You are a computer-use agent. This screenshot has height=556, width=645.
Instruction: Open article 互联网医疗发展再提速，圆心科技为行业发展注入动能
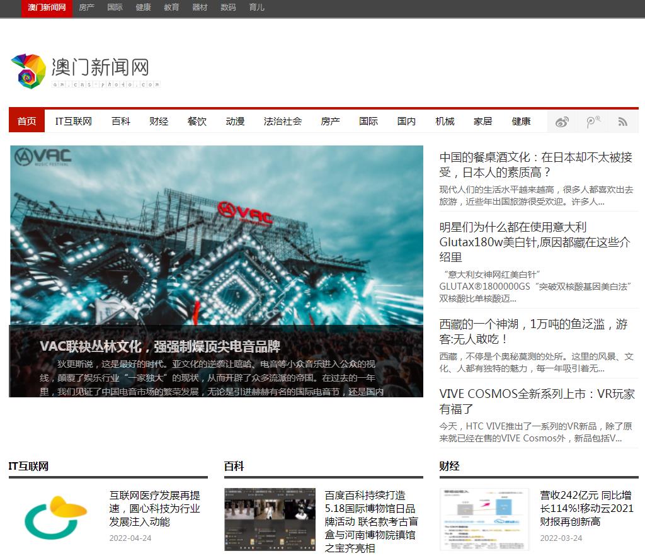(x=155, y=508)
